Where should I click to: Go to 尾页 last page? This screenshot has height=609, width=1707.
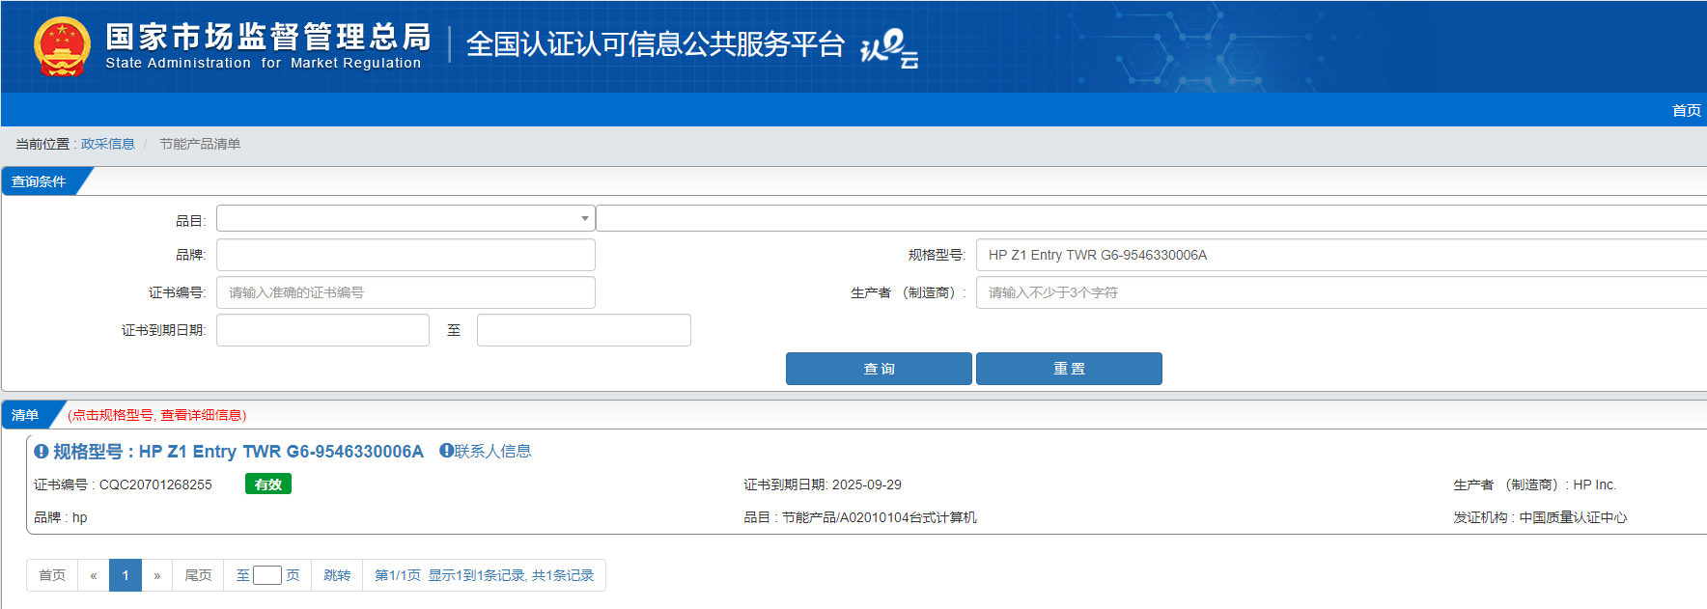point(198,575)
